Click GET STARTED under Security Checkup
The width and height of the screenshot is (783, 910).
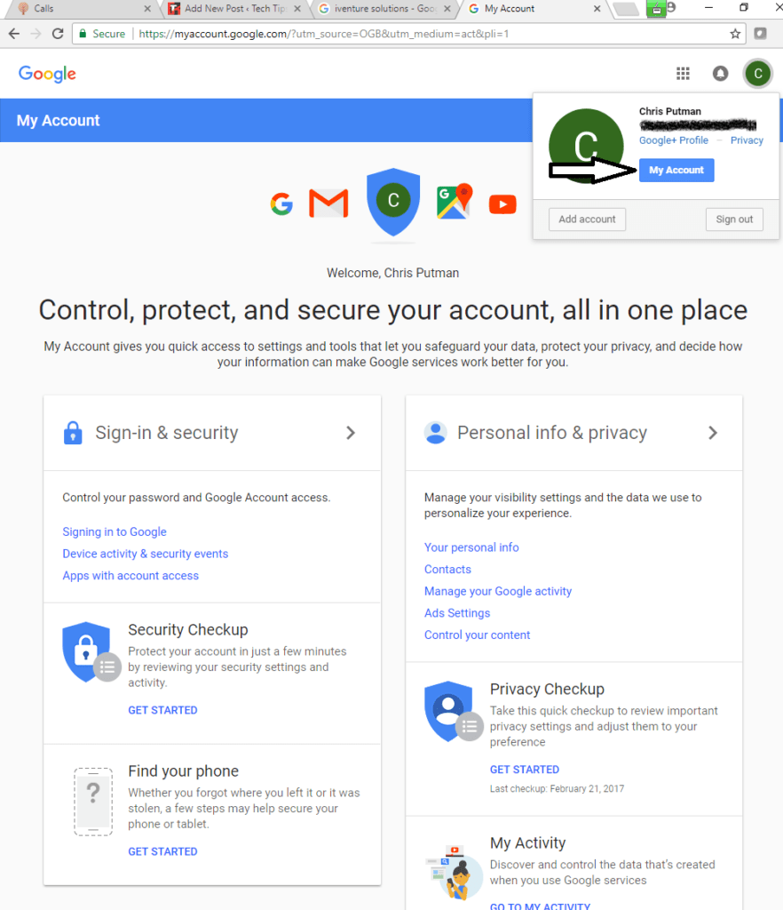pos(162,709)
